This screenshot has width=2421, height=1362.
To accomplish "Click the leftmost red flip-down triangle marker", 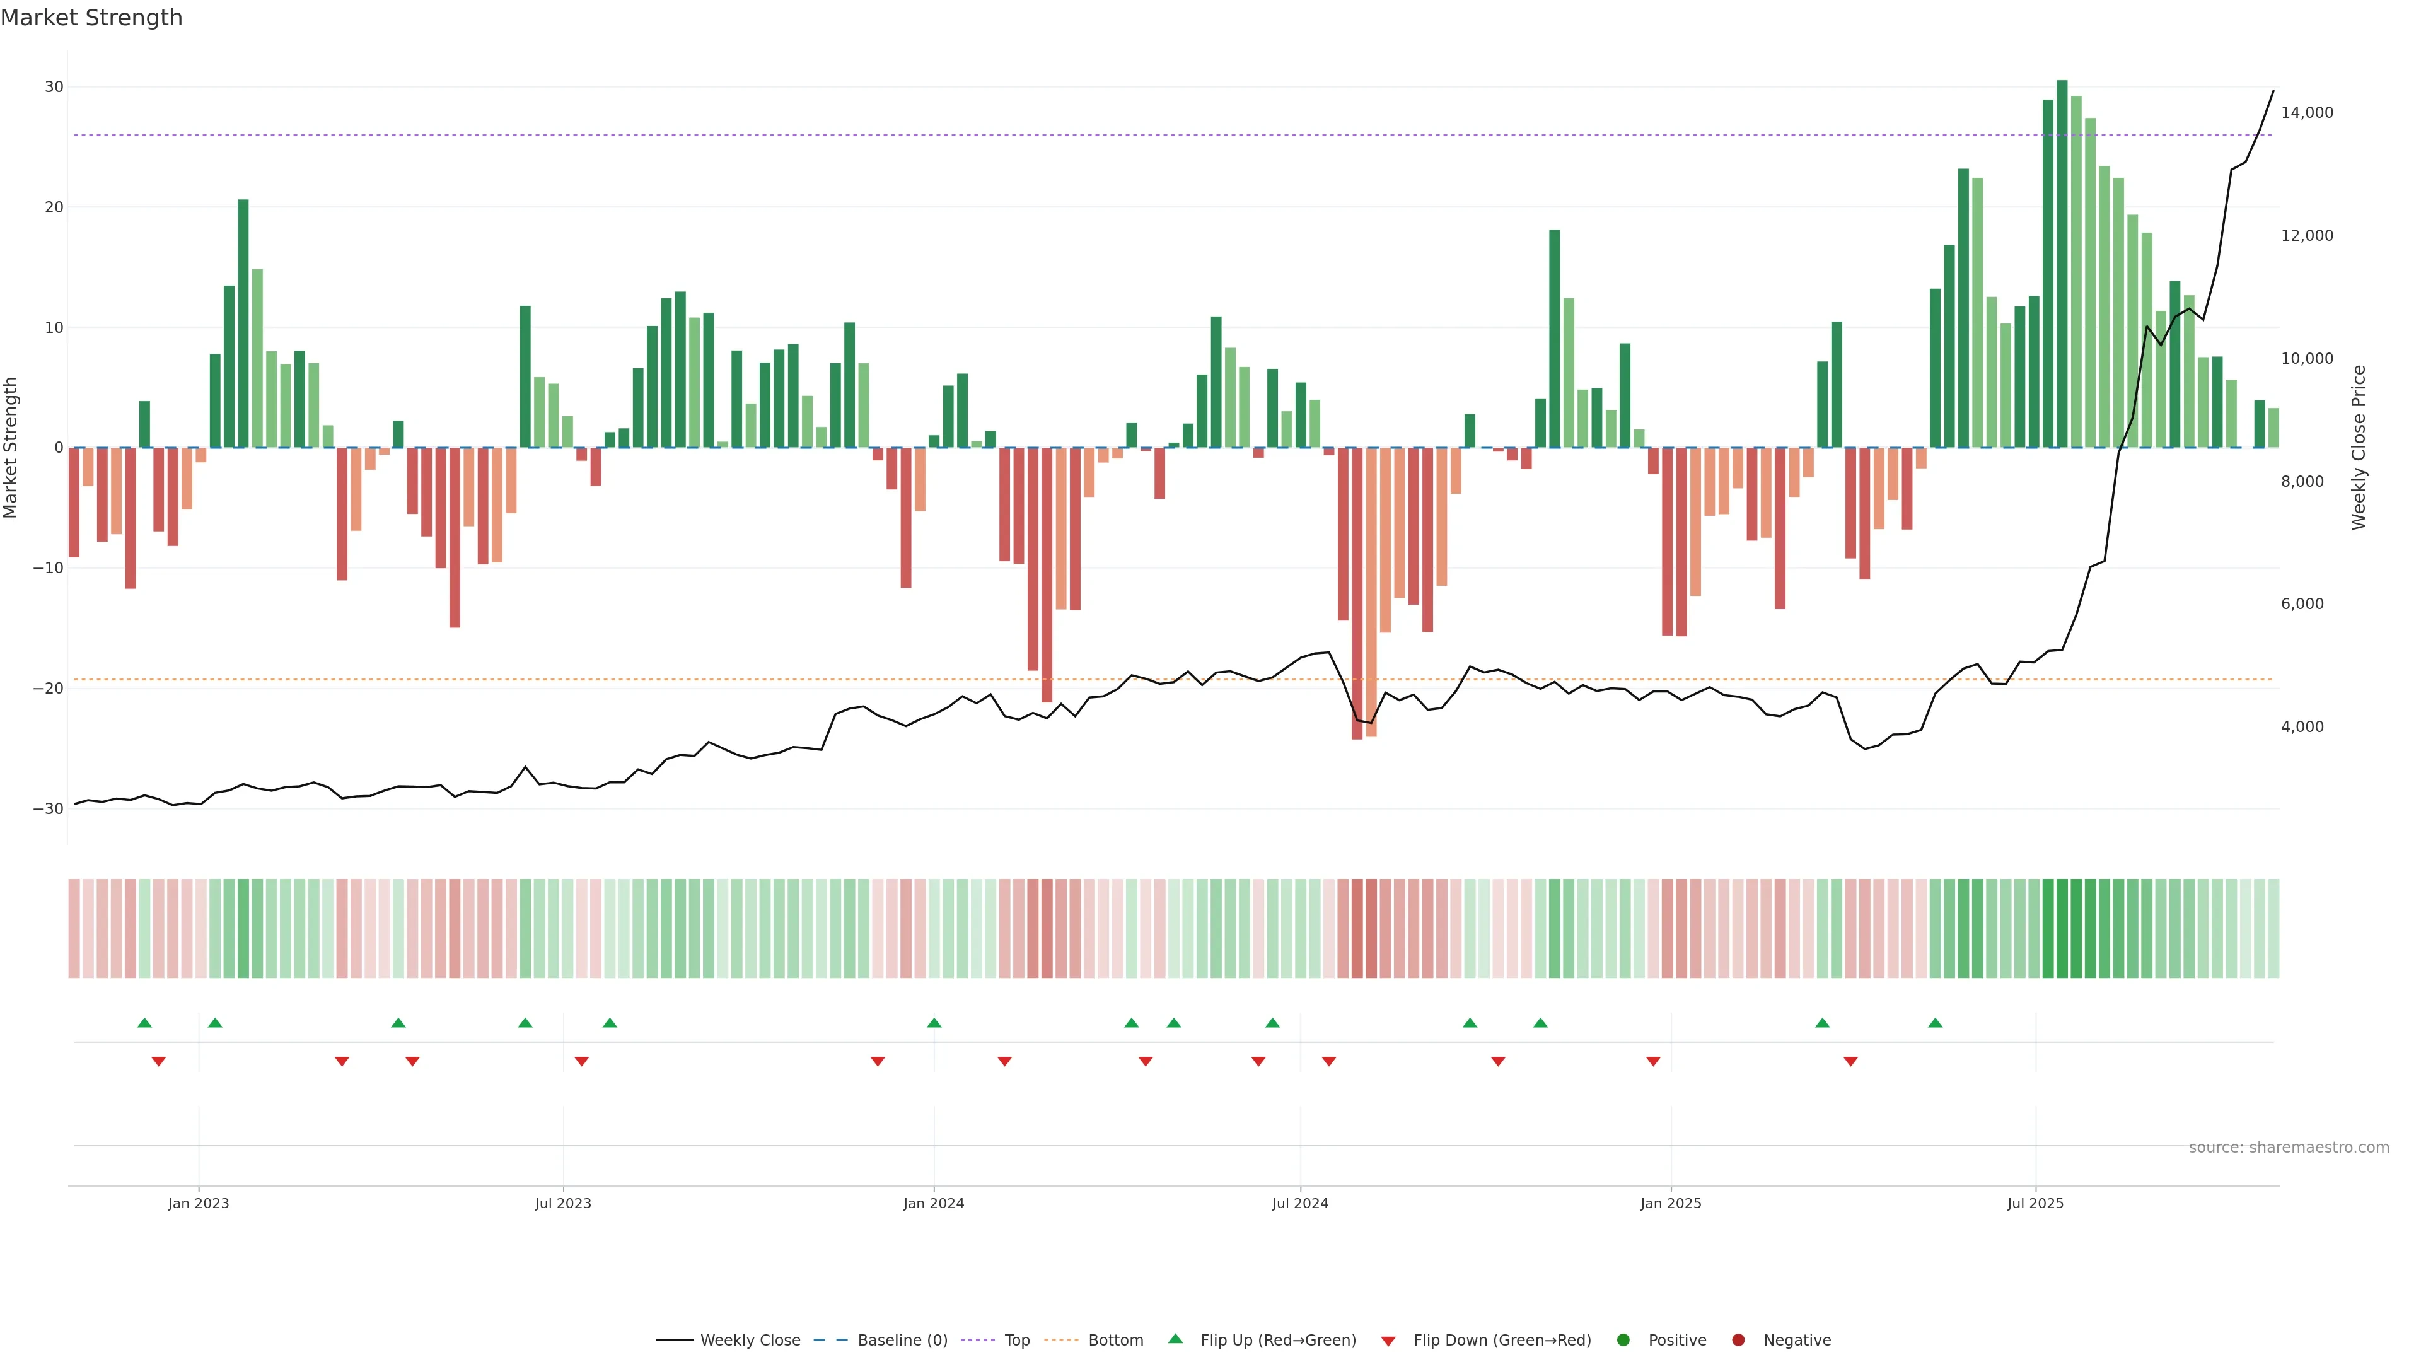I will [159, 1061].
